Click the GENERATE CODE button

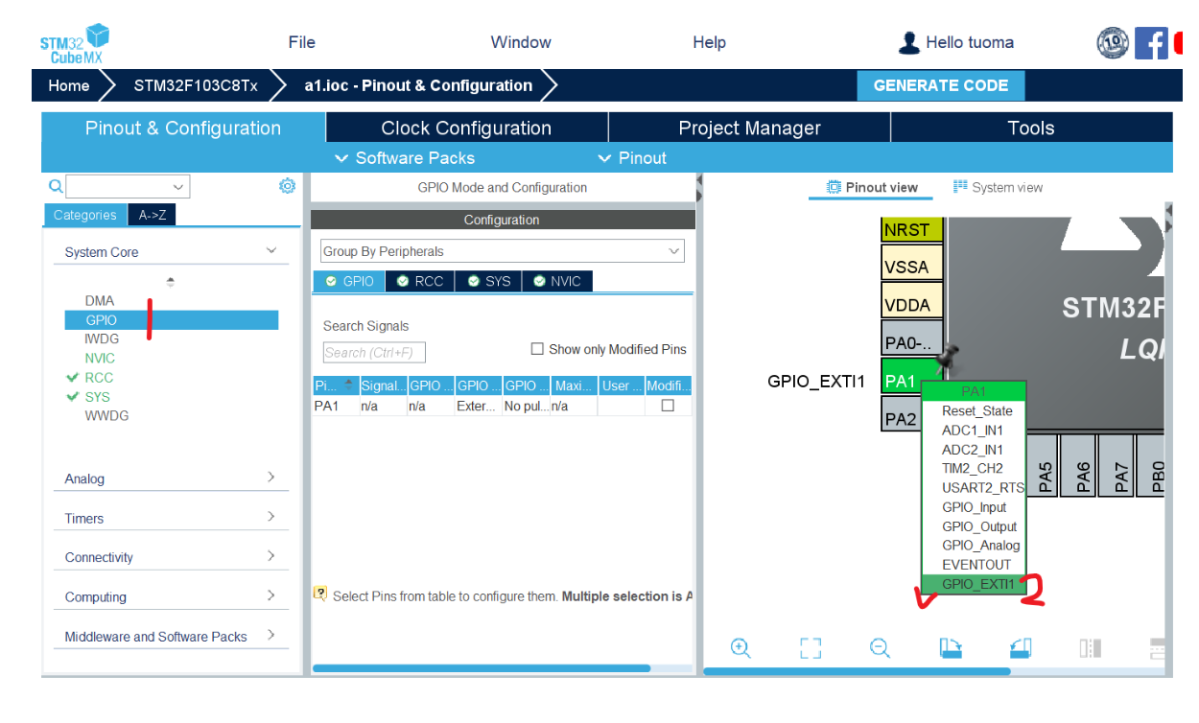941,85
